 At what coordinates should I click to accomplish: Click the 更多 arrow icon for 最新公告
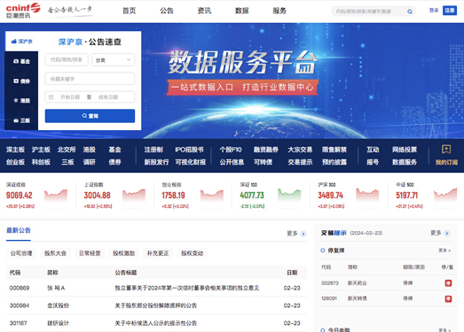[x=303, y=234]
